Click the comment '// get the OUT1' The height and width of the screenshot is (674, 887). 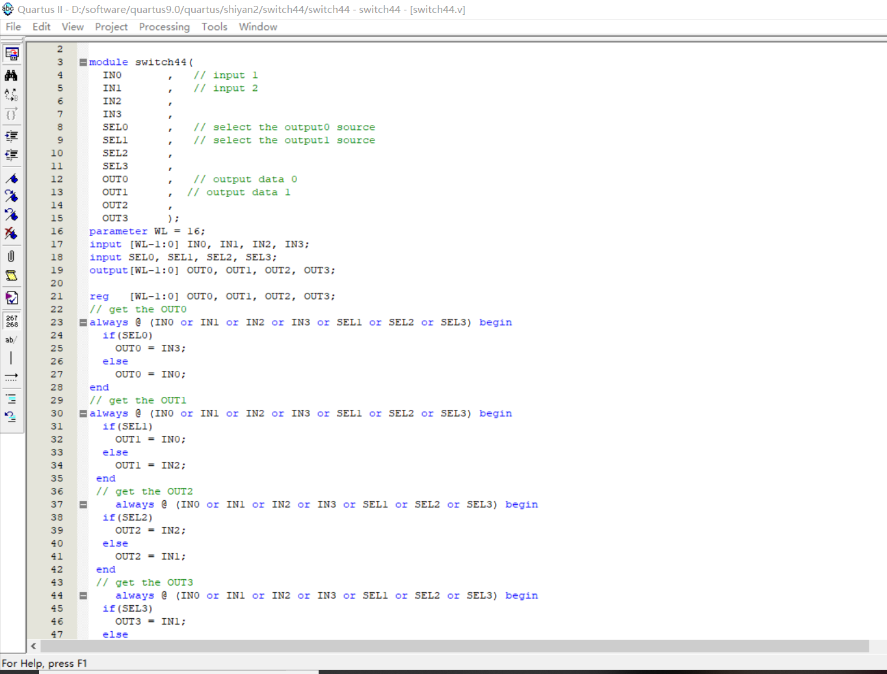pyautogui.click(x=138, y=400)
